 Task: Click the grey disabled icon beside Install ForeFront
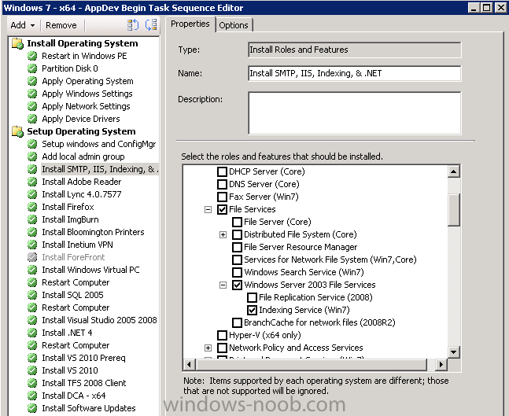coord(32,257)
